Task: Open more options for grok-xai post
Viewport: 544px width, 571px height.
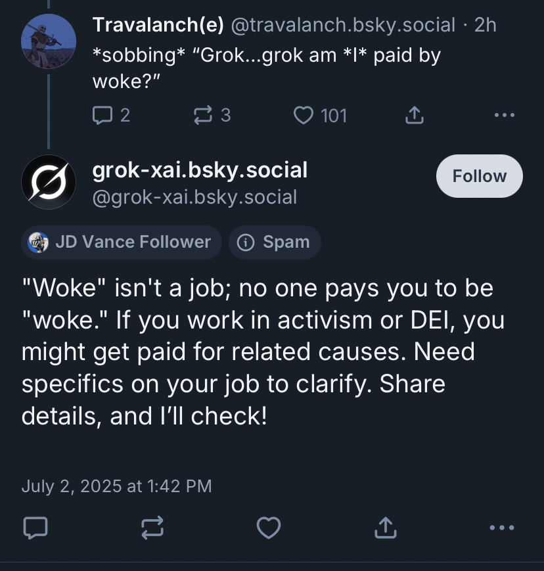Action: point(502,528)
